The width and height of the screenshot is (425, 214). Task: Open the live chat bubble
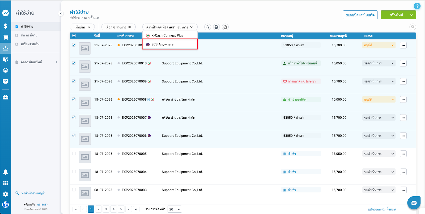(x=414, y=203)
